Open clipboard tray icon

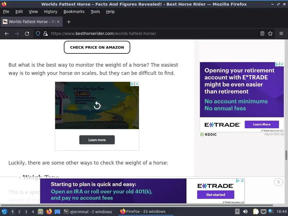click(256, 211)
